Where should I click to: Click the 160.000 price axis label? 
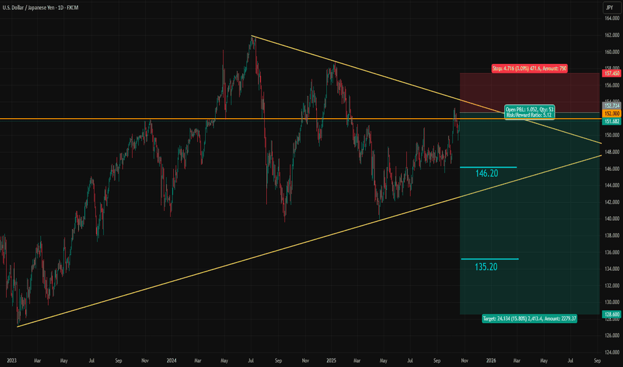(612, 52)
